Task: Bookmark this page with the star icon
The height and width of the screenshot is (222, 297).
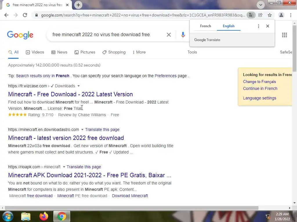Action: pos(270,15)
